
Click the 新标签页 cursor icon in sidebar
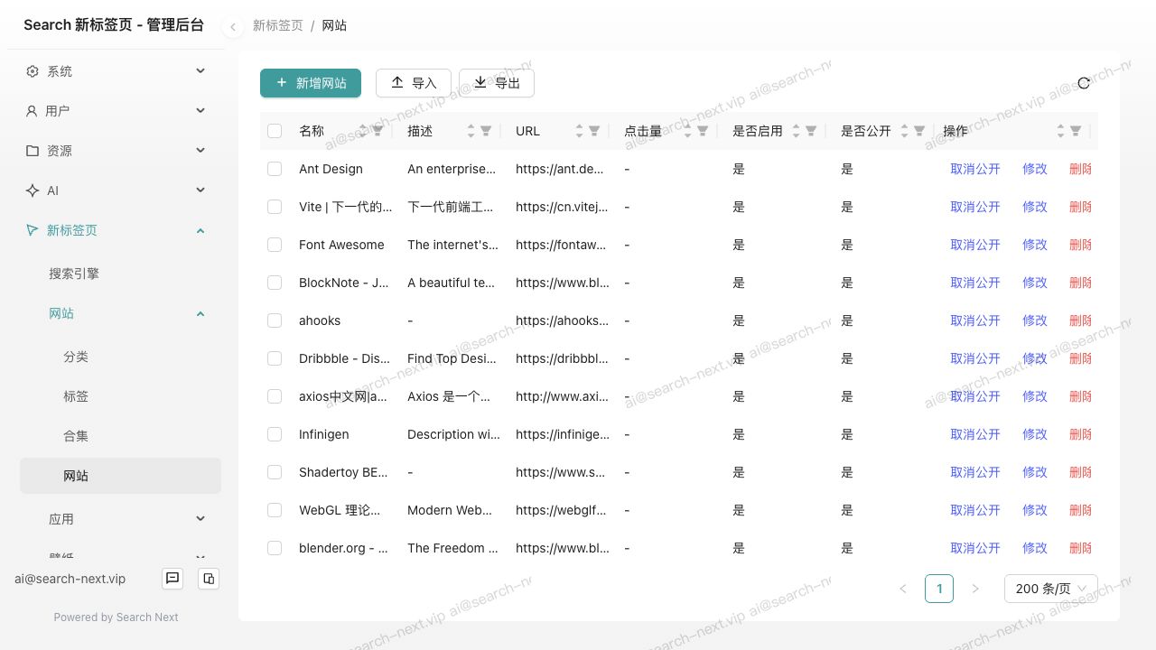click(33, 230)
